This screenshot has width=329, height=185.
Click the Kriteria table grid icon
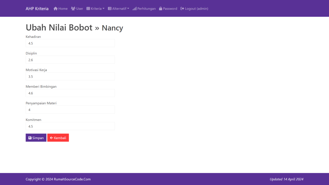pos(88,9)
